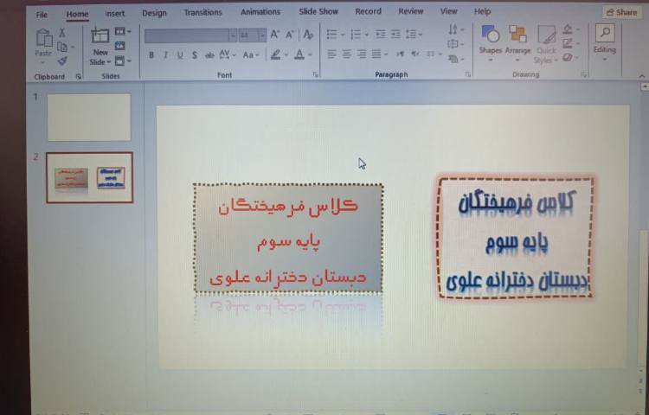Image resolution: width=649 pixels, height=415 pixels.
Task: Switch to Animations tab
Action: pyautogui.click(x=260, y=12)
